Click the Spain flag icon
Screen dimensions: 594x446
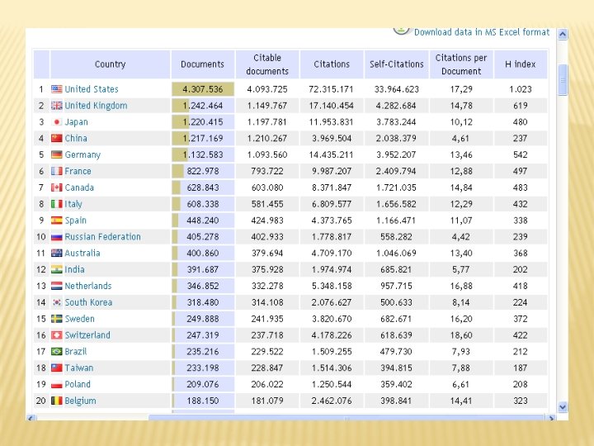tap(56, 221)
